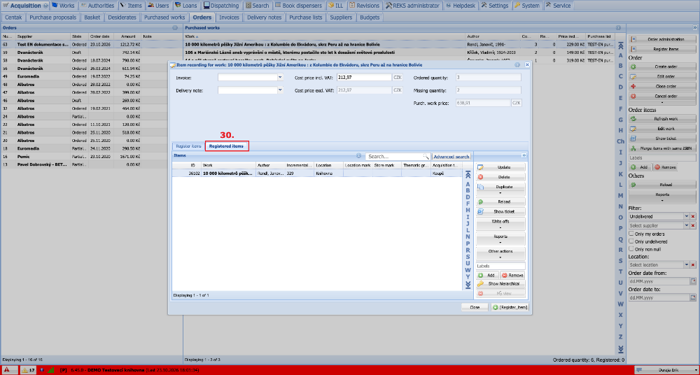Jump to bottom of Items alphabet index
The image size is (700, 375).
468,284
